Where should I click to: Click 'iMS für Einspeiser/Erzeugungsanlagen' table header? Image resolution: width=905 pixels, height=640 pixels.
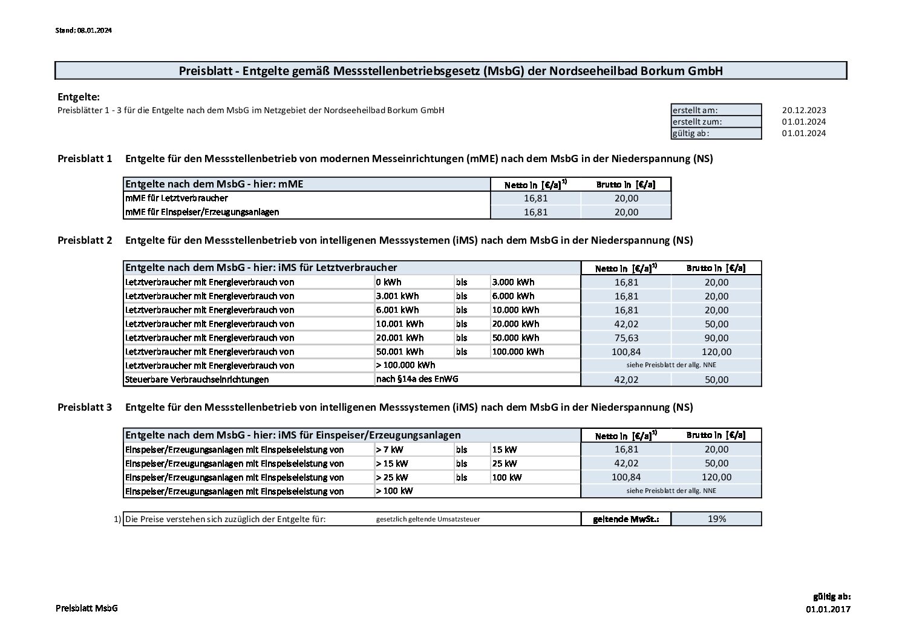(x=352, y=435)
